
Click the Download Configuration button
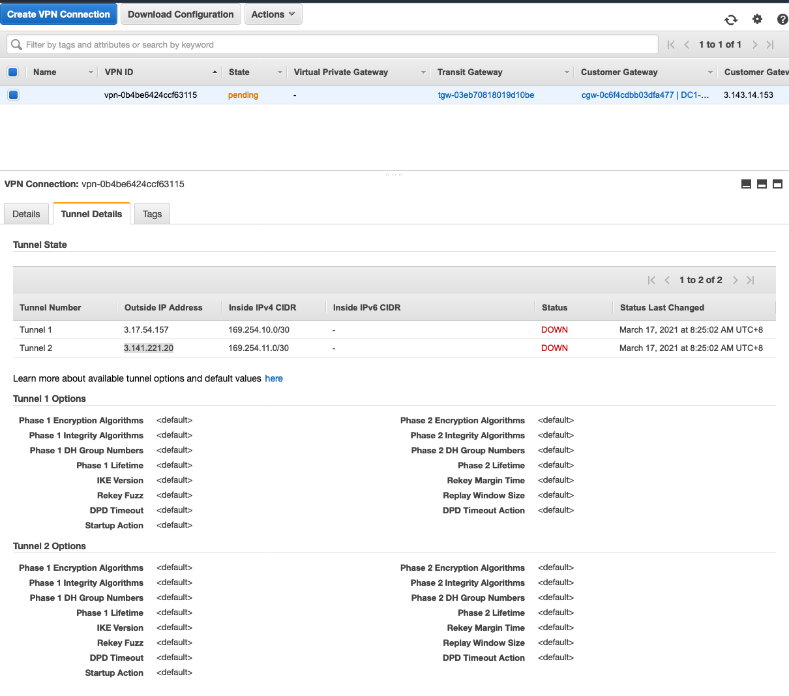[x=181, y=14]
